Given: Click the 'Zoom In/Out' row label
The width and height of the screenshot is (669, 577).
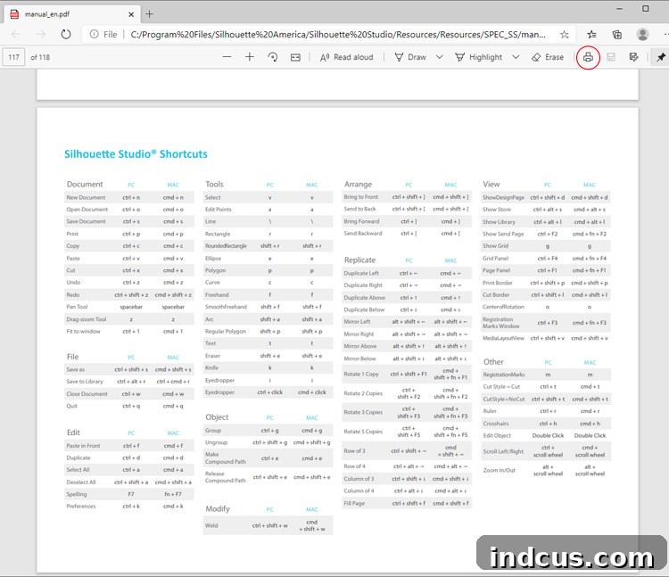Looking at the screenshot, I should coord(499,470).
